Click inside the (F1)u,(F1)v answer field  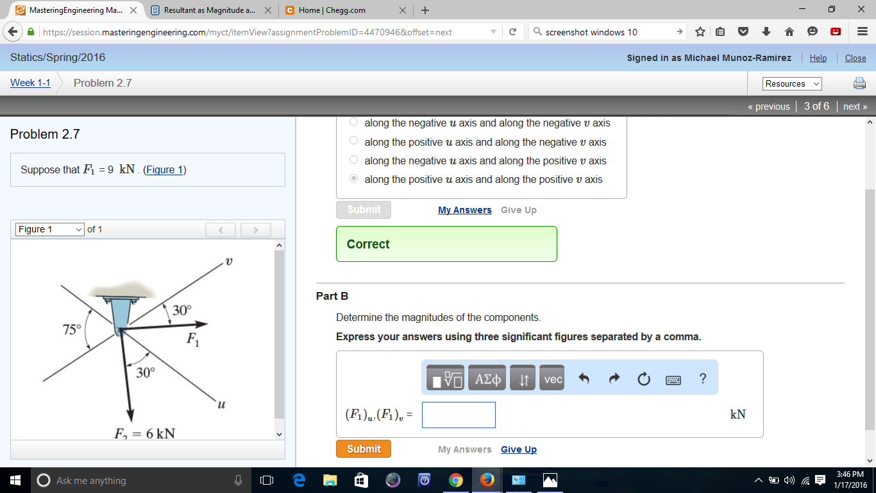tap(458, 415)
